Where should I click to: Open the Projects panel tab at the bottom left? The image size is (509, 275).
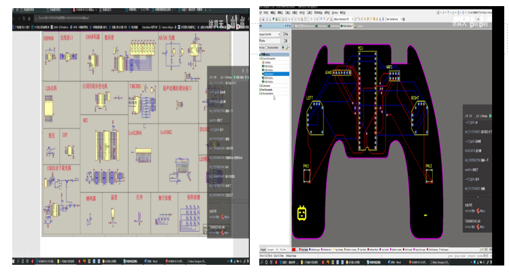tap(263, 250)
